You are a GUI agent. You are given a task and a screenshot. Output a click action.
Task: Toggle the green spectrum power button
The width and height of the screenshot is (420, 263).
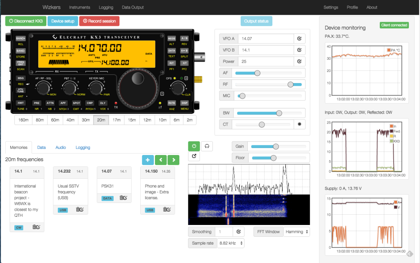pos(194,146)
